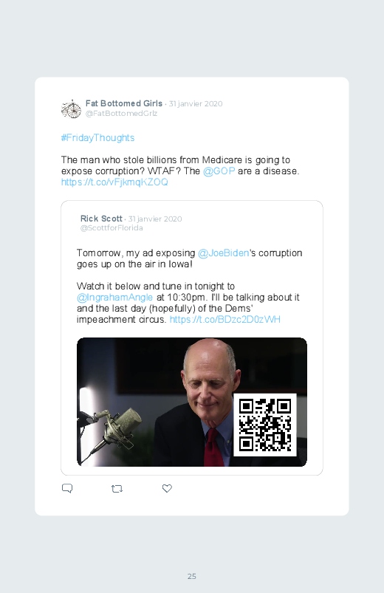Follow the t.co/vFjkmqKZOQ link
384x593 pixels.
tap(114, 182)
